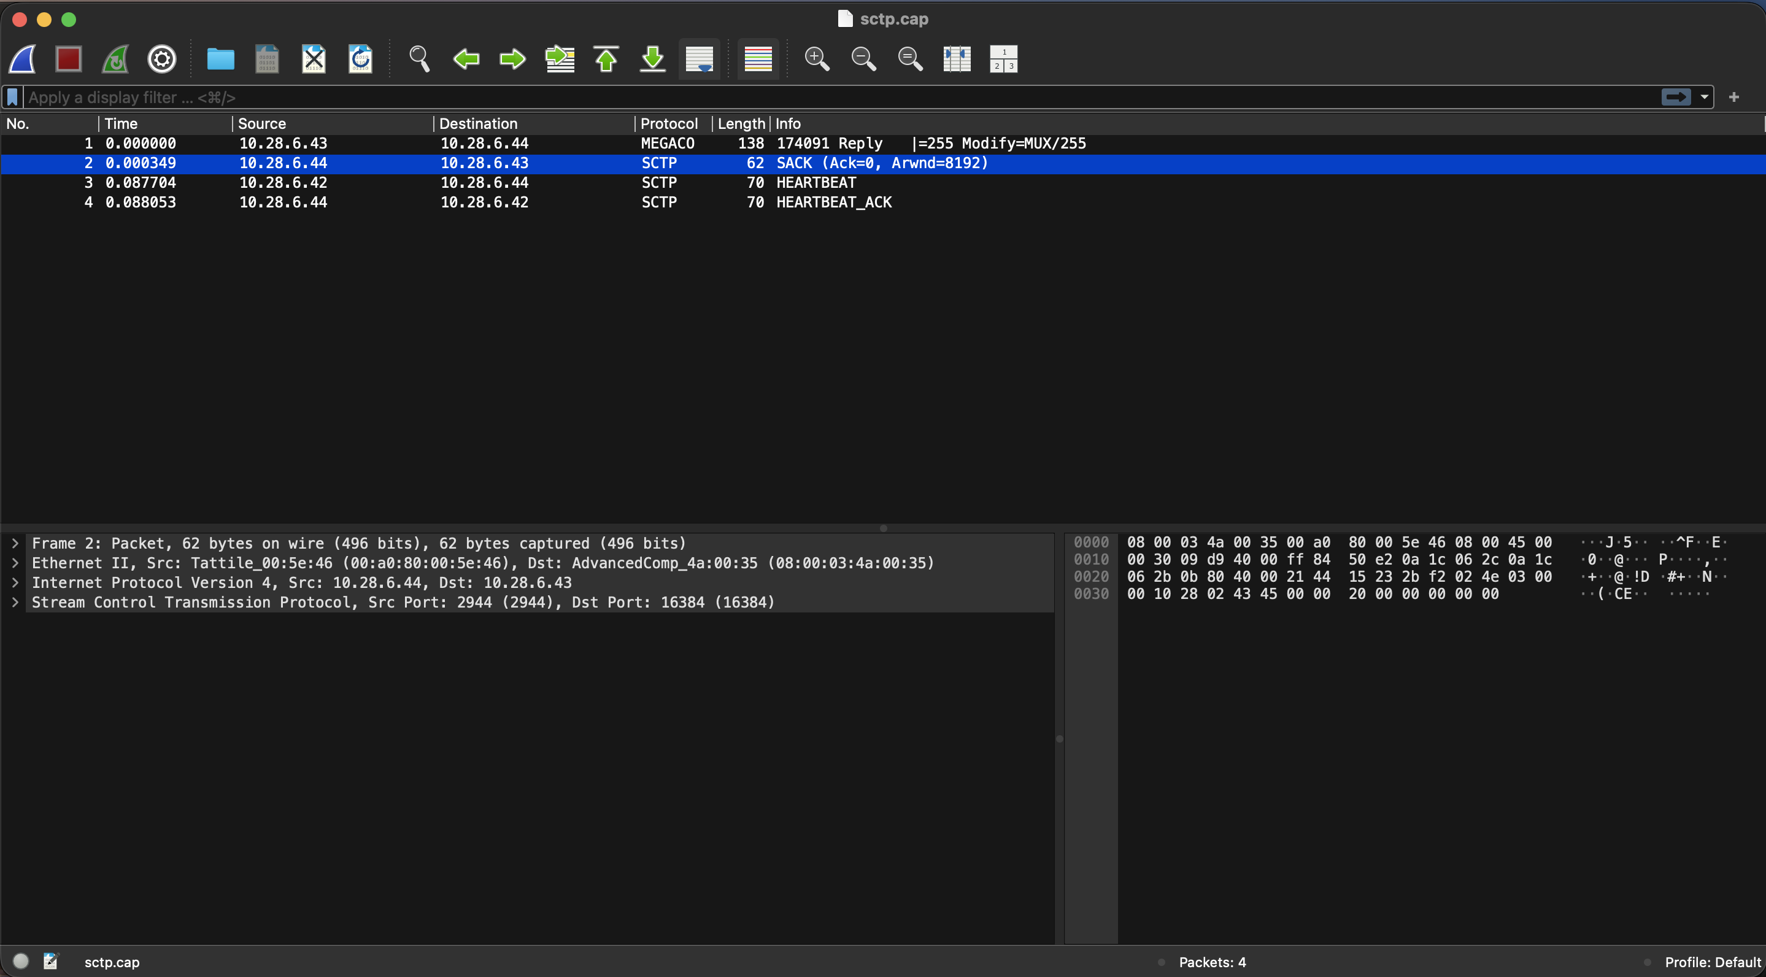
Task: Sort by Protocol column header
Action: point(673,123)
